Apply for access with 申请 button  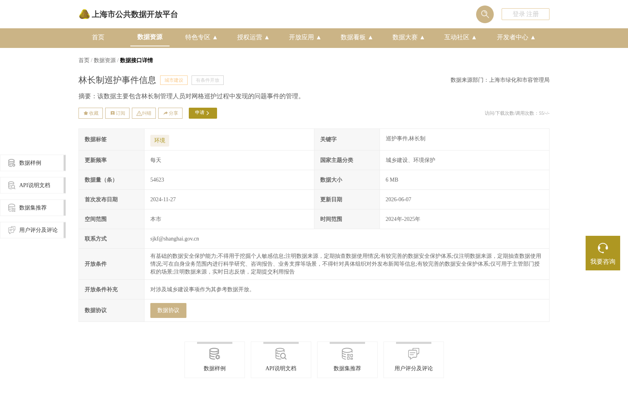(x=203, y=113)
